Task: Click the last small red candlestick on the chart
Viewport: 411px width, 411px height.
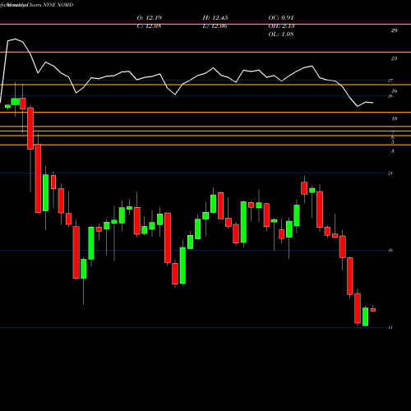Action: point(373,310)
